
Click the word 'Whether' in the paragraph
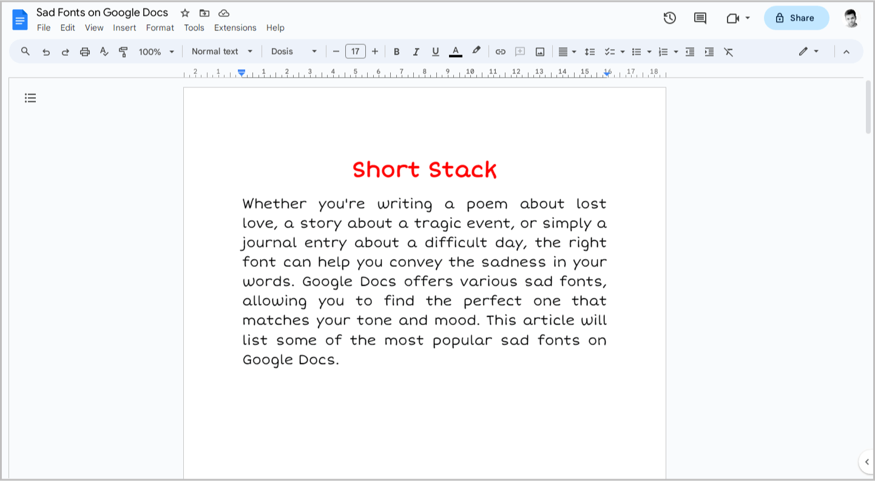pos(274,204)
